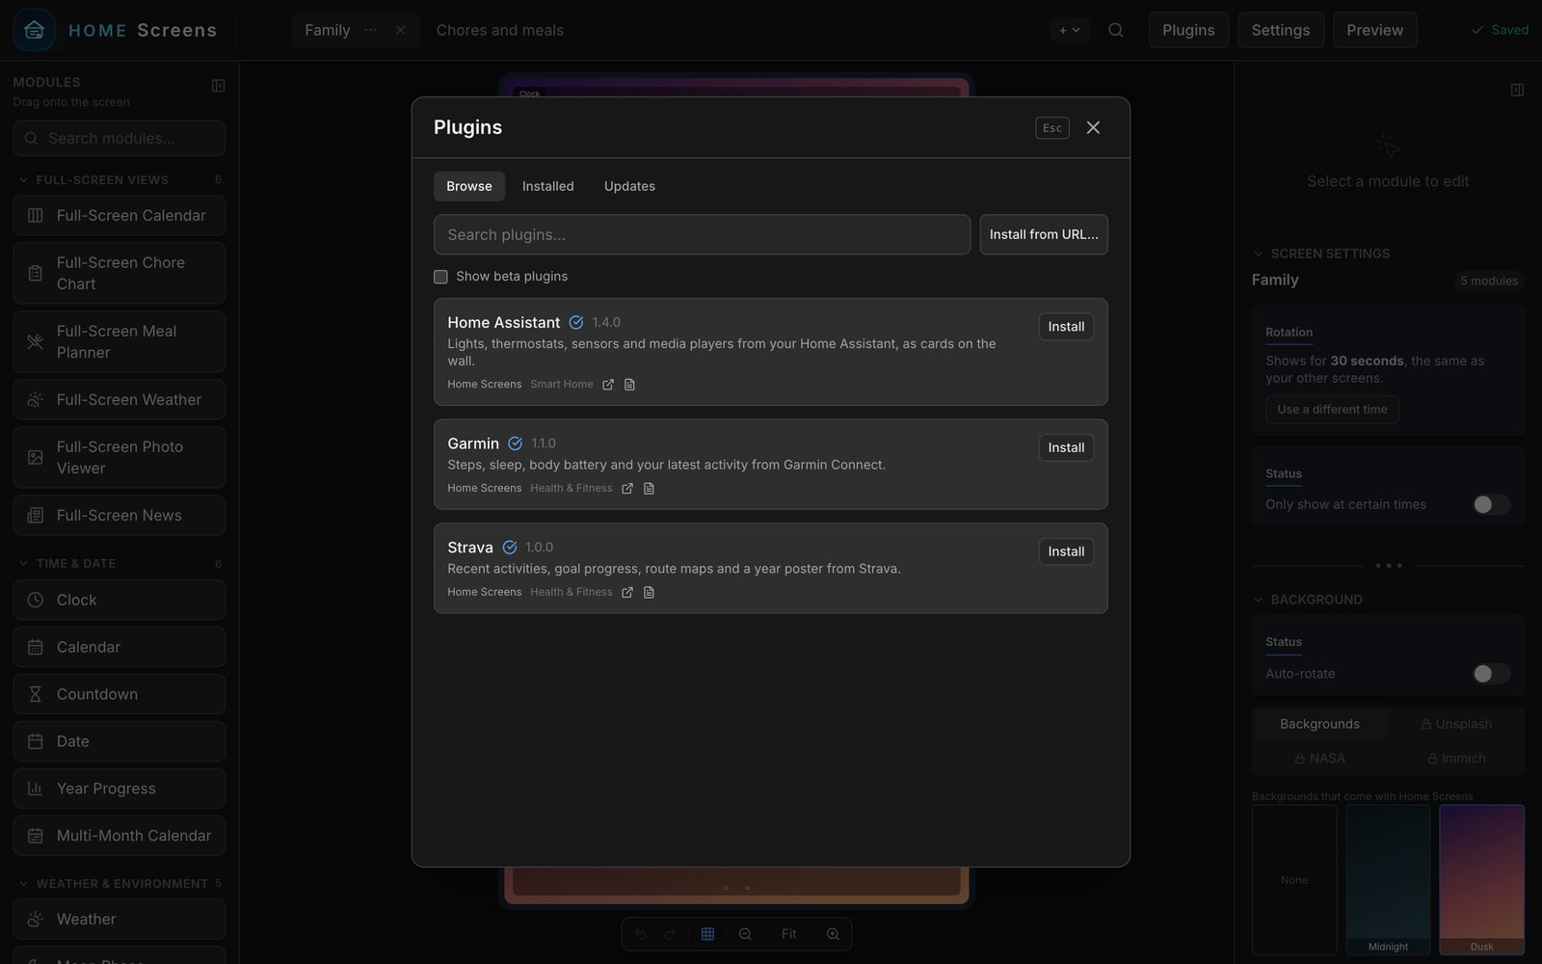Enable Show beta plugins checkbox
This screenshot has width=1542, height=964.
pos(440,277)
